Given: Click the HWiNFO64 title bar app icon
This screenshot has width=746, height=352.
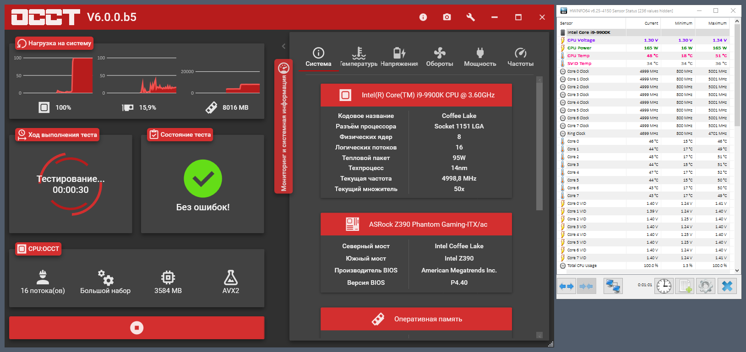Looking at the screenshot, I should click(564, 11).
